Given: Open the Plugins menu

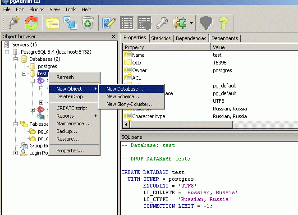Looking at the screenshot, I should coord(37,9).
